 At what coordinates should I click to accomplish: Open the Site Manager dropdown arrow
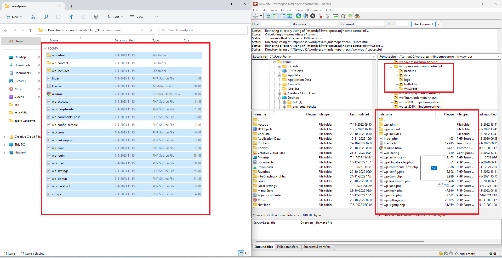tap(261, 16)
